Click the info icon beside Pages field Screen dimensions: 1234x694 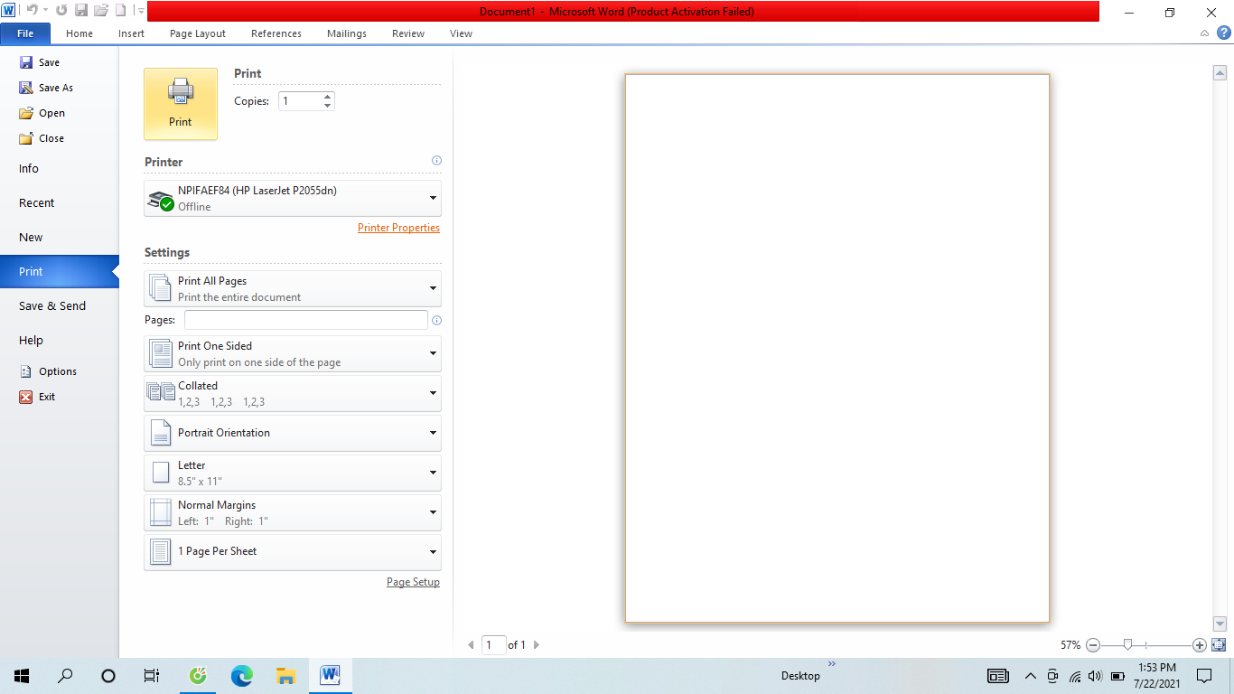click(x=436, y=320)
